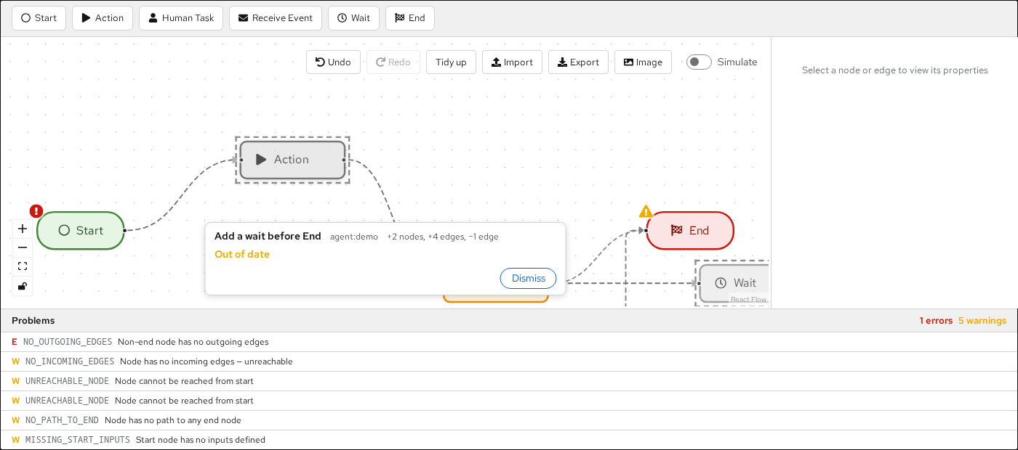Open the NO_PATH_TO_END warning row

(x=509, y=420)
